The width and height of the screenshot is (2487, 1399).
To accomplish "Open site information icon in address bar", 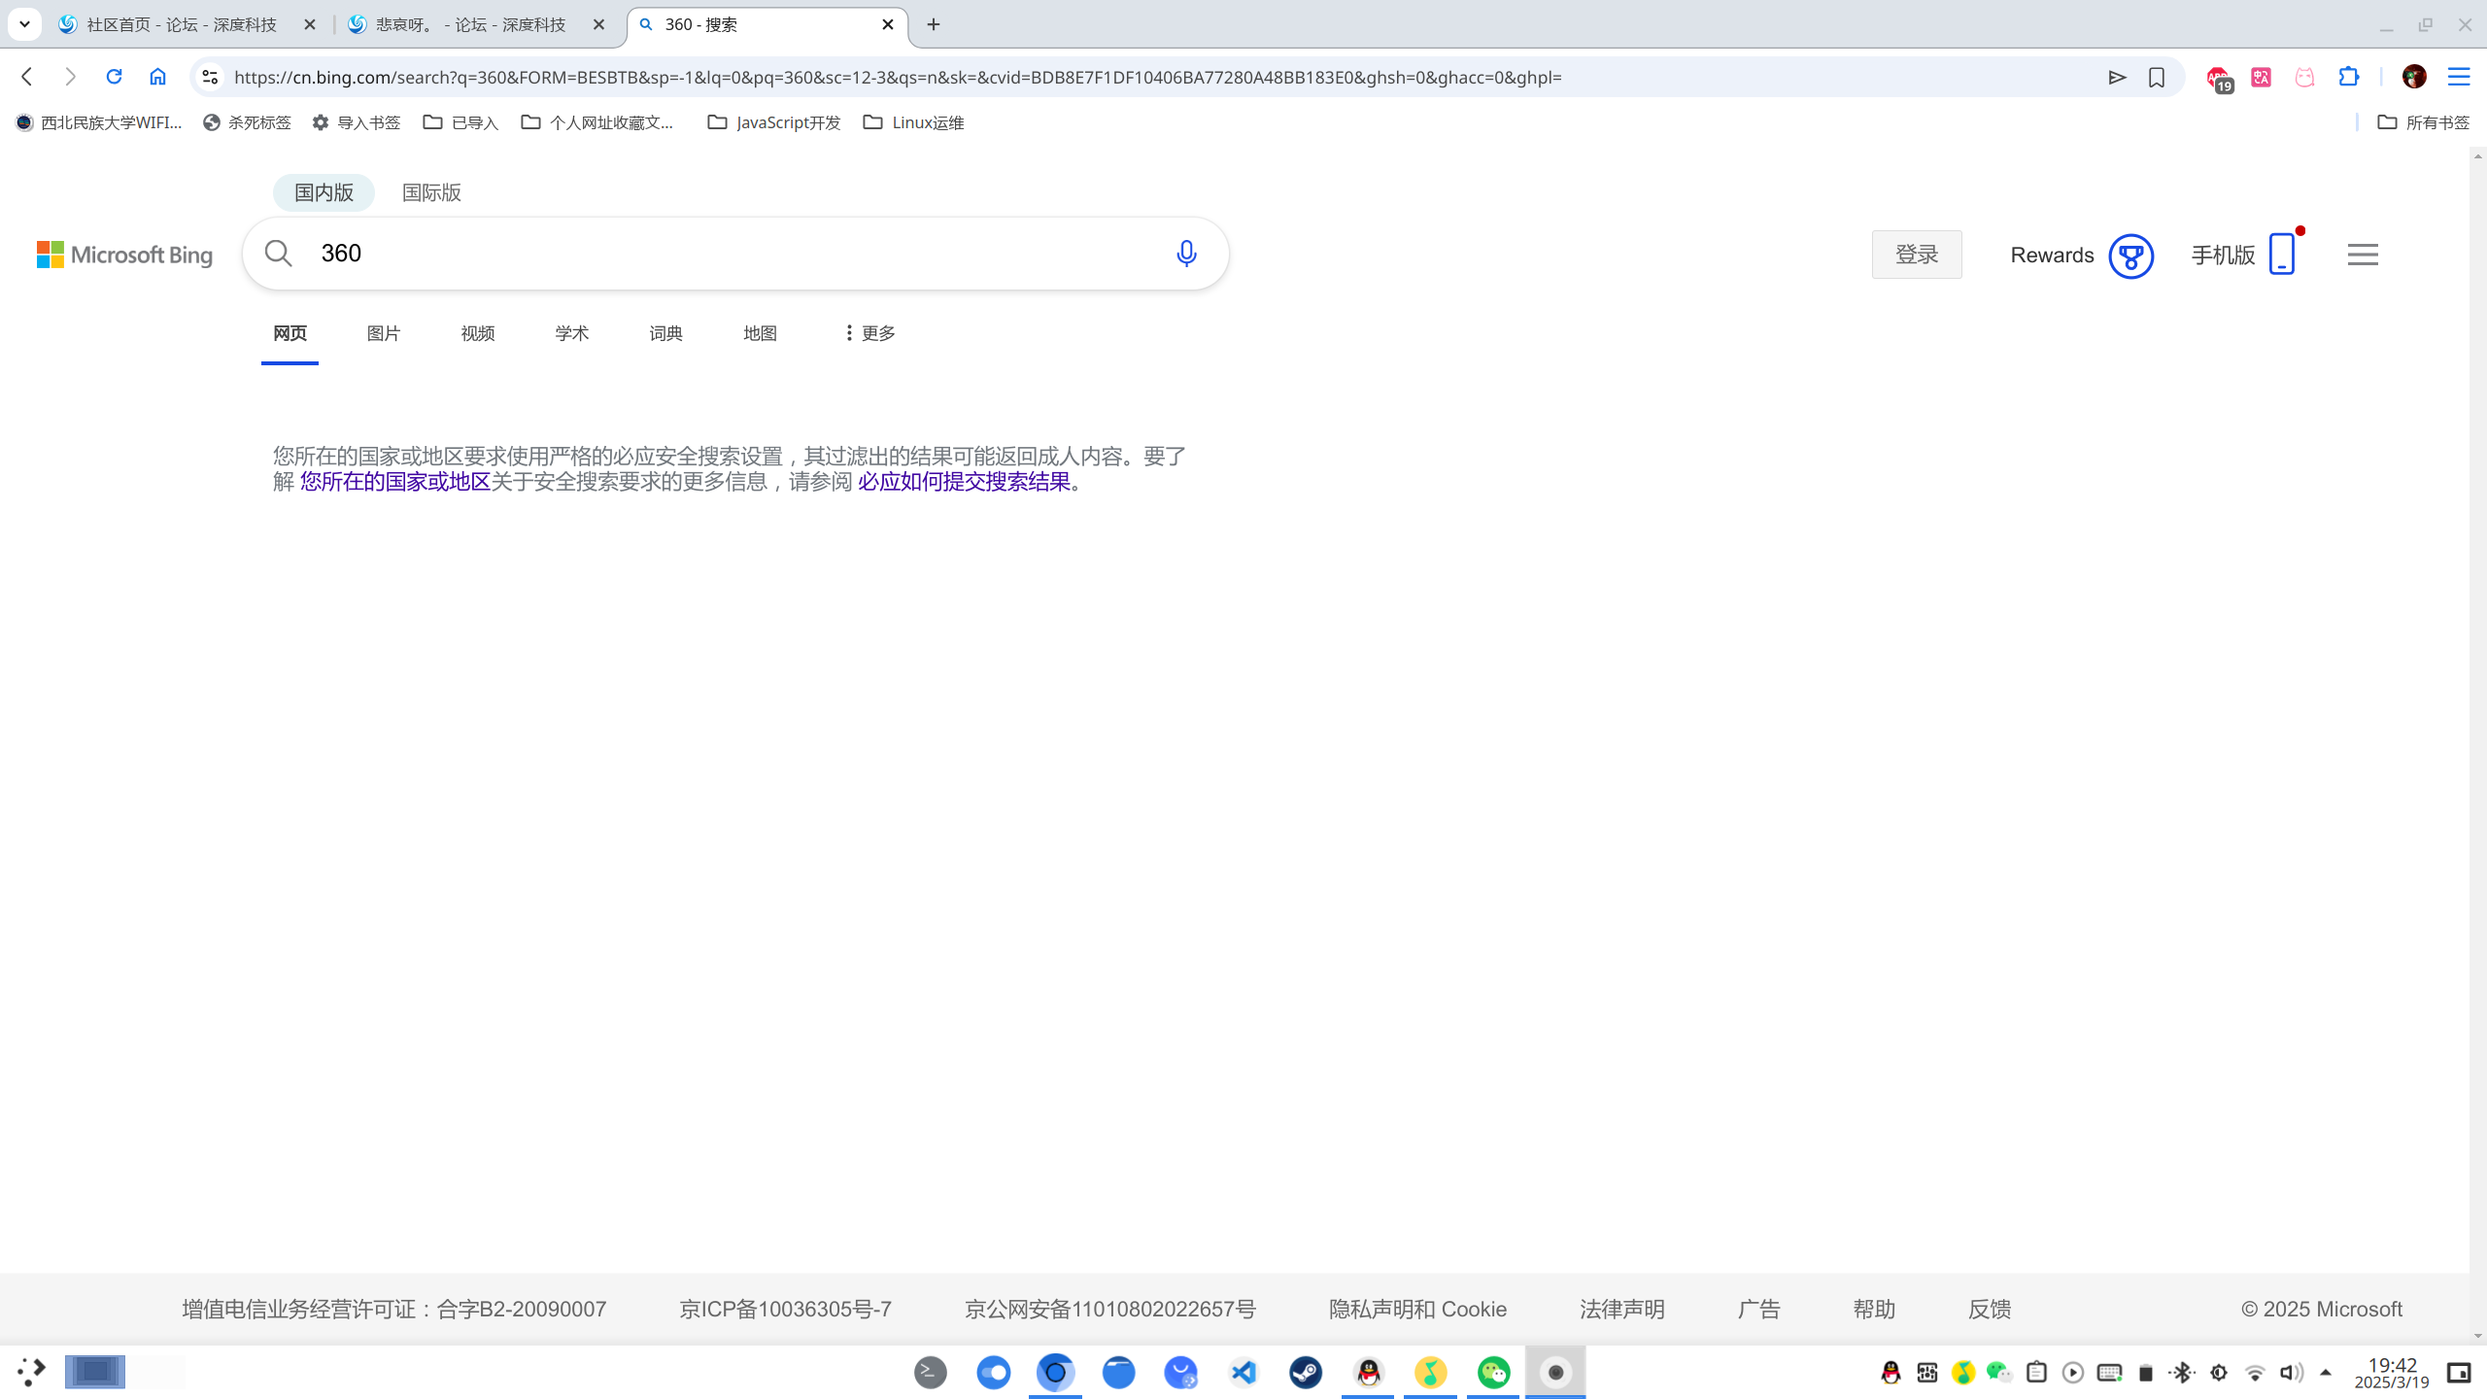I will click(x=210, y=77).
